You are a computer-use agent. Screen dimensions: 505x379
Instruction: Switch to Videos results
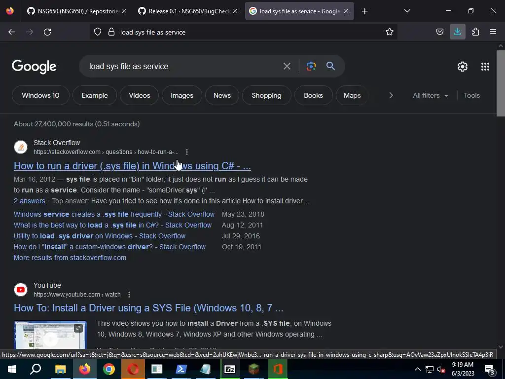pyautogui.click(x=140, y=95)
